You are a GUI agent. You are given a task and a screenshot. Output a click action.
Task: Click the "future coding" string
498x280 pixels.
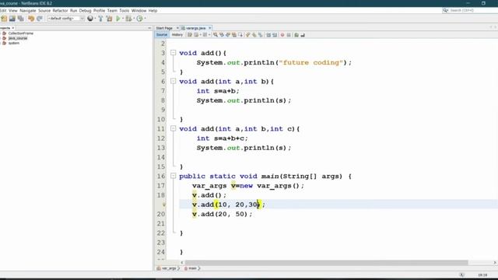(311, 62)
